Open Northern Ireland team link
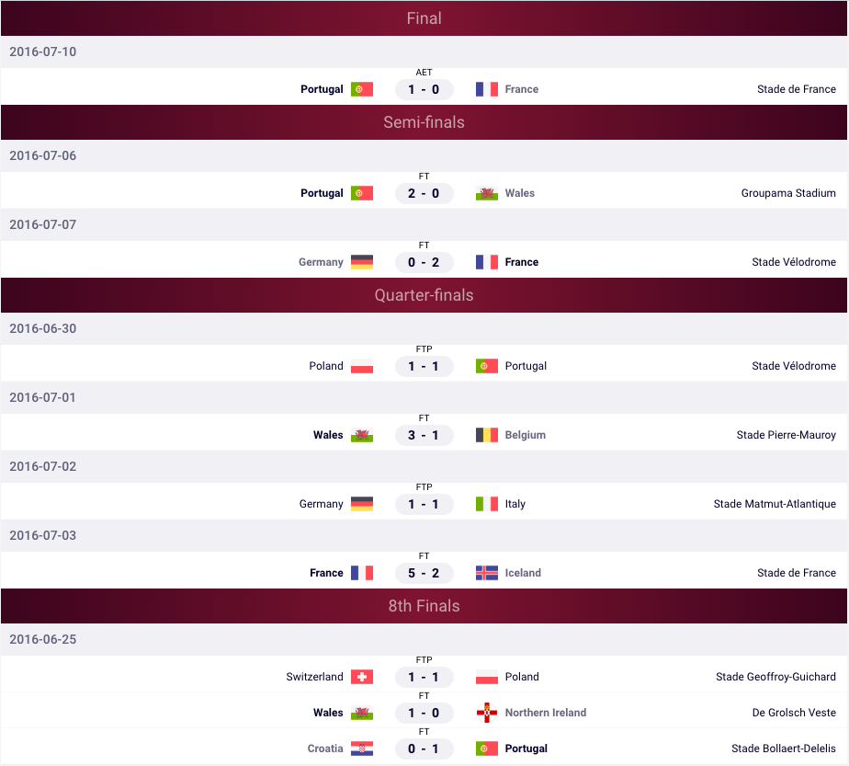Screen dimensions: 849x766 click(x=546, y=713)
